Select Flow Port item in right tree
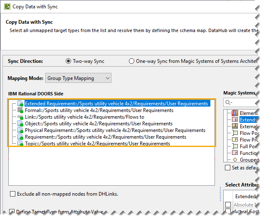Image resolution: width=264 pixels, height=219 pixels. [249, 133]
